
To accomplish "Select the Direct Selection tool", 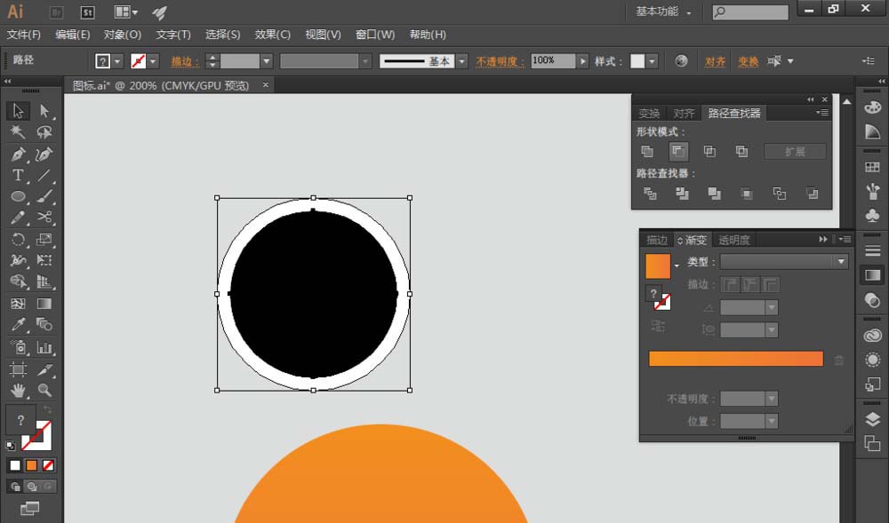I will click(x=44, y=110).
